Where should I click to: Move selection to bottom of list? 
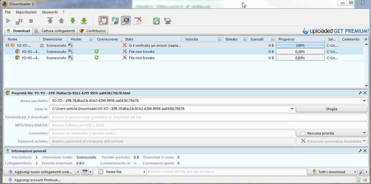84,21
